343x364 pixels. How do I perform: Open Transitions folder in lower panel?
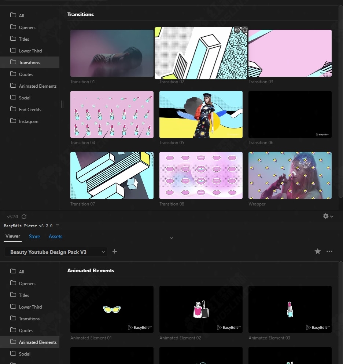coord(30,319)
